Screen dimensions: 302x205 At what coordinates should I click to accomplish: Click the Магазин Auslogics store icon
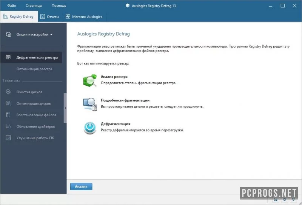pos(68,17)
